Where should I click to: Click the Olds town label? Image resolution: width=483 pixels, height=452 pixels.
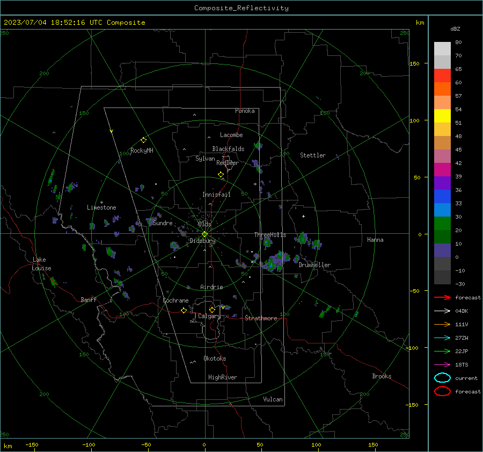[x=204, y=224]
